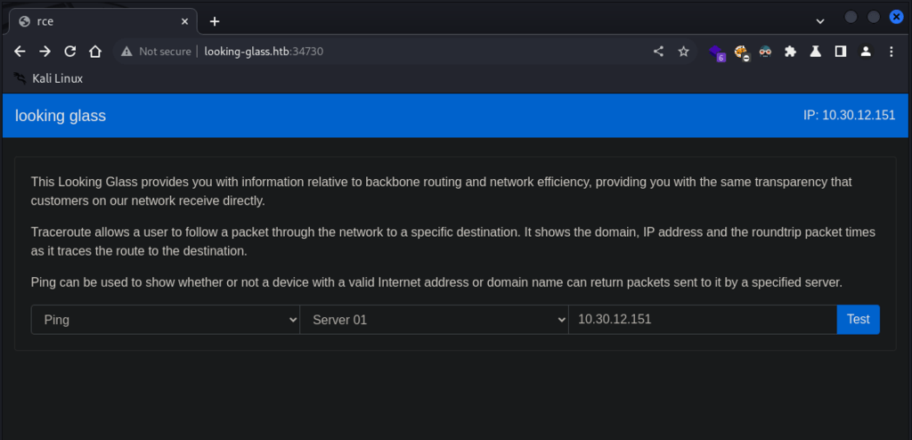Open the three-dot Chrome menu
Image resolution: width=912 pixels, height=440 pixels.
tap(892, 52)
